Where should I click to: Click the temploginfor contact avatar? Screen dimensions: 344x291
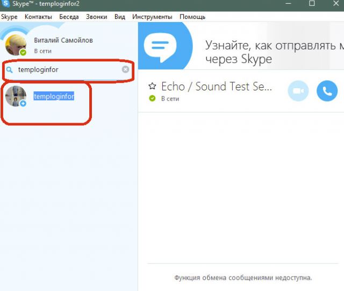pos(16,96)
